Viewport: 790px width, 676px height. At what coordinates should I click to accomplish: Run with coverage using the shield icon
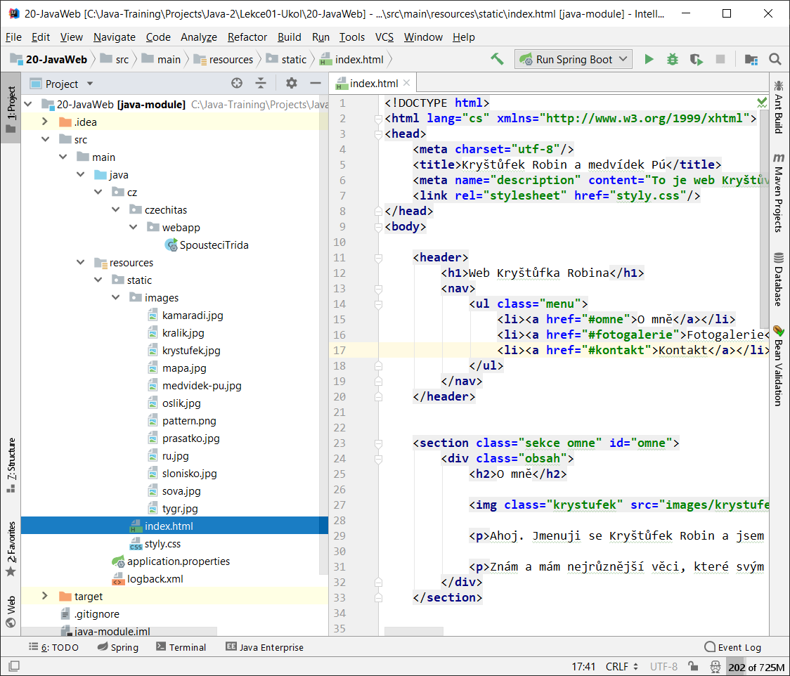pyautogui.click(x=696, y=59)
